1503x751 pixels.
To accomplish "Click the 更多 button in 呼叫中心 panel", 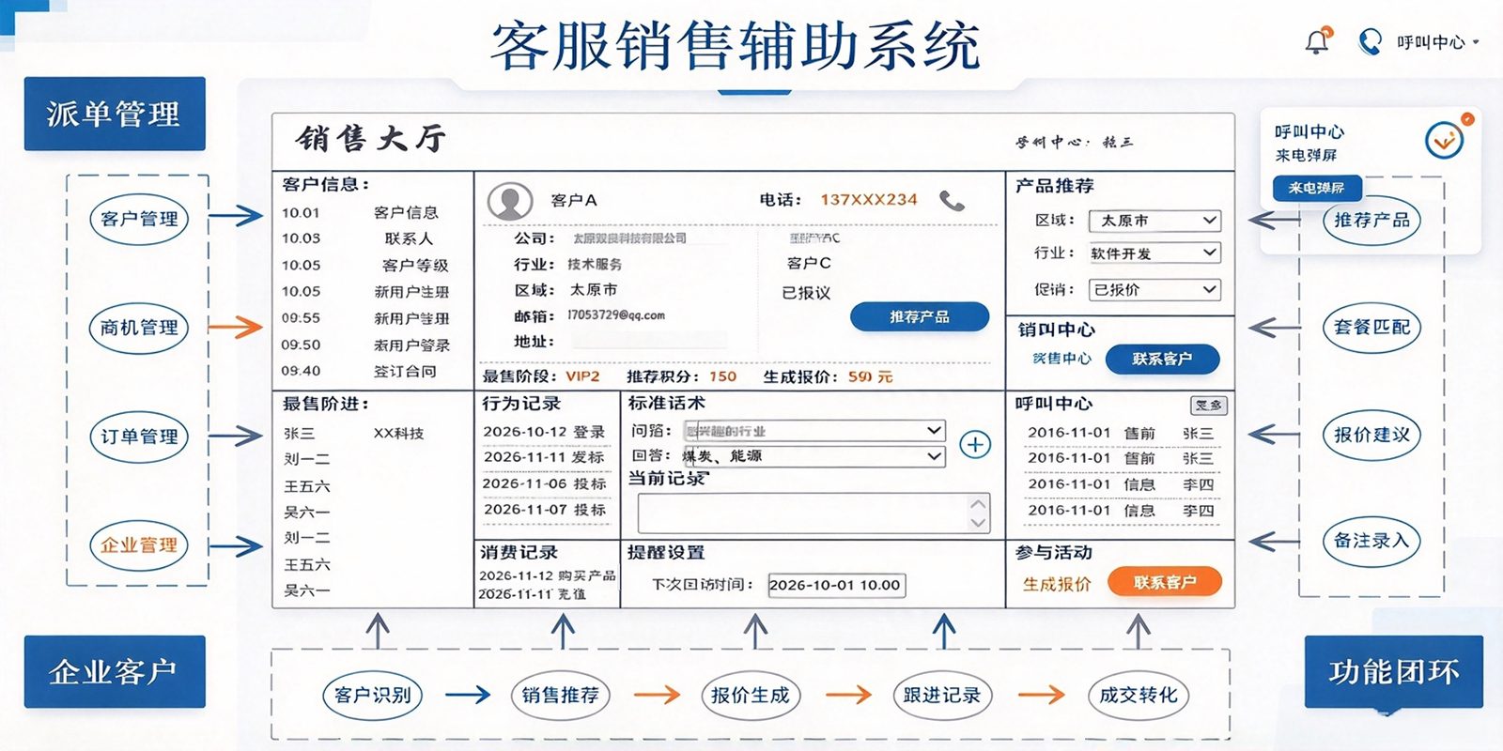I will (x=1209, y=406).
